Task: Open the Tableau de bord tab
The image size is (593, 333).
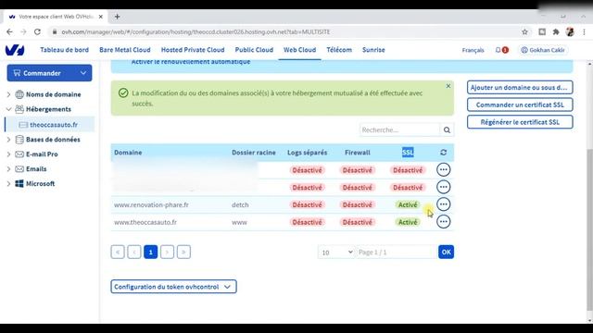Action: click(64, 50)
